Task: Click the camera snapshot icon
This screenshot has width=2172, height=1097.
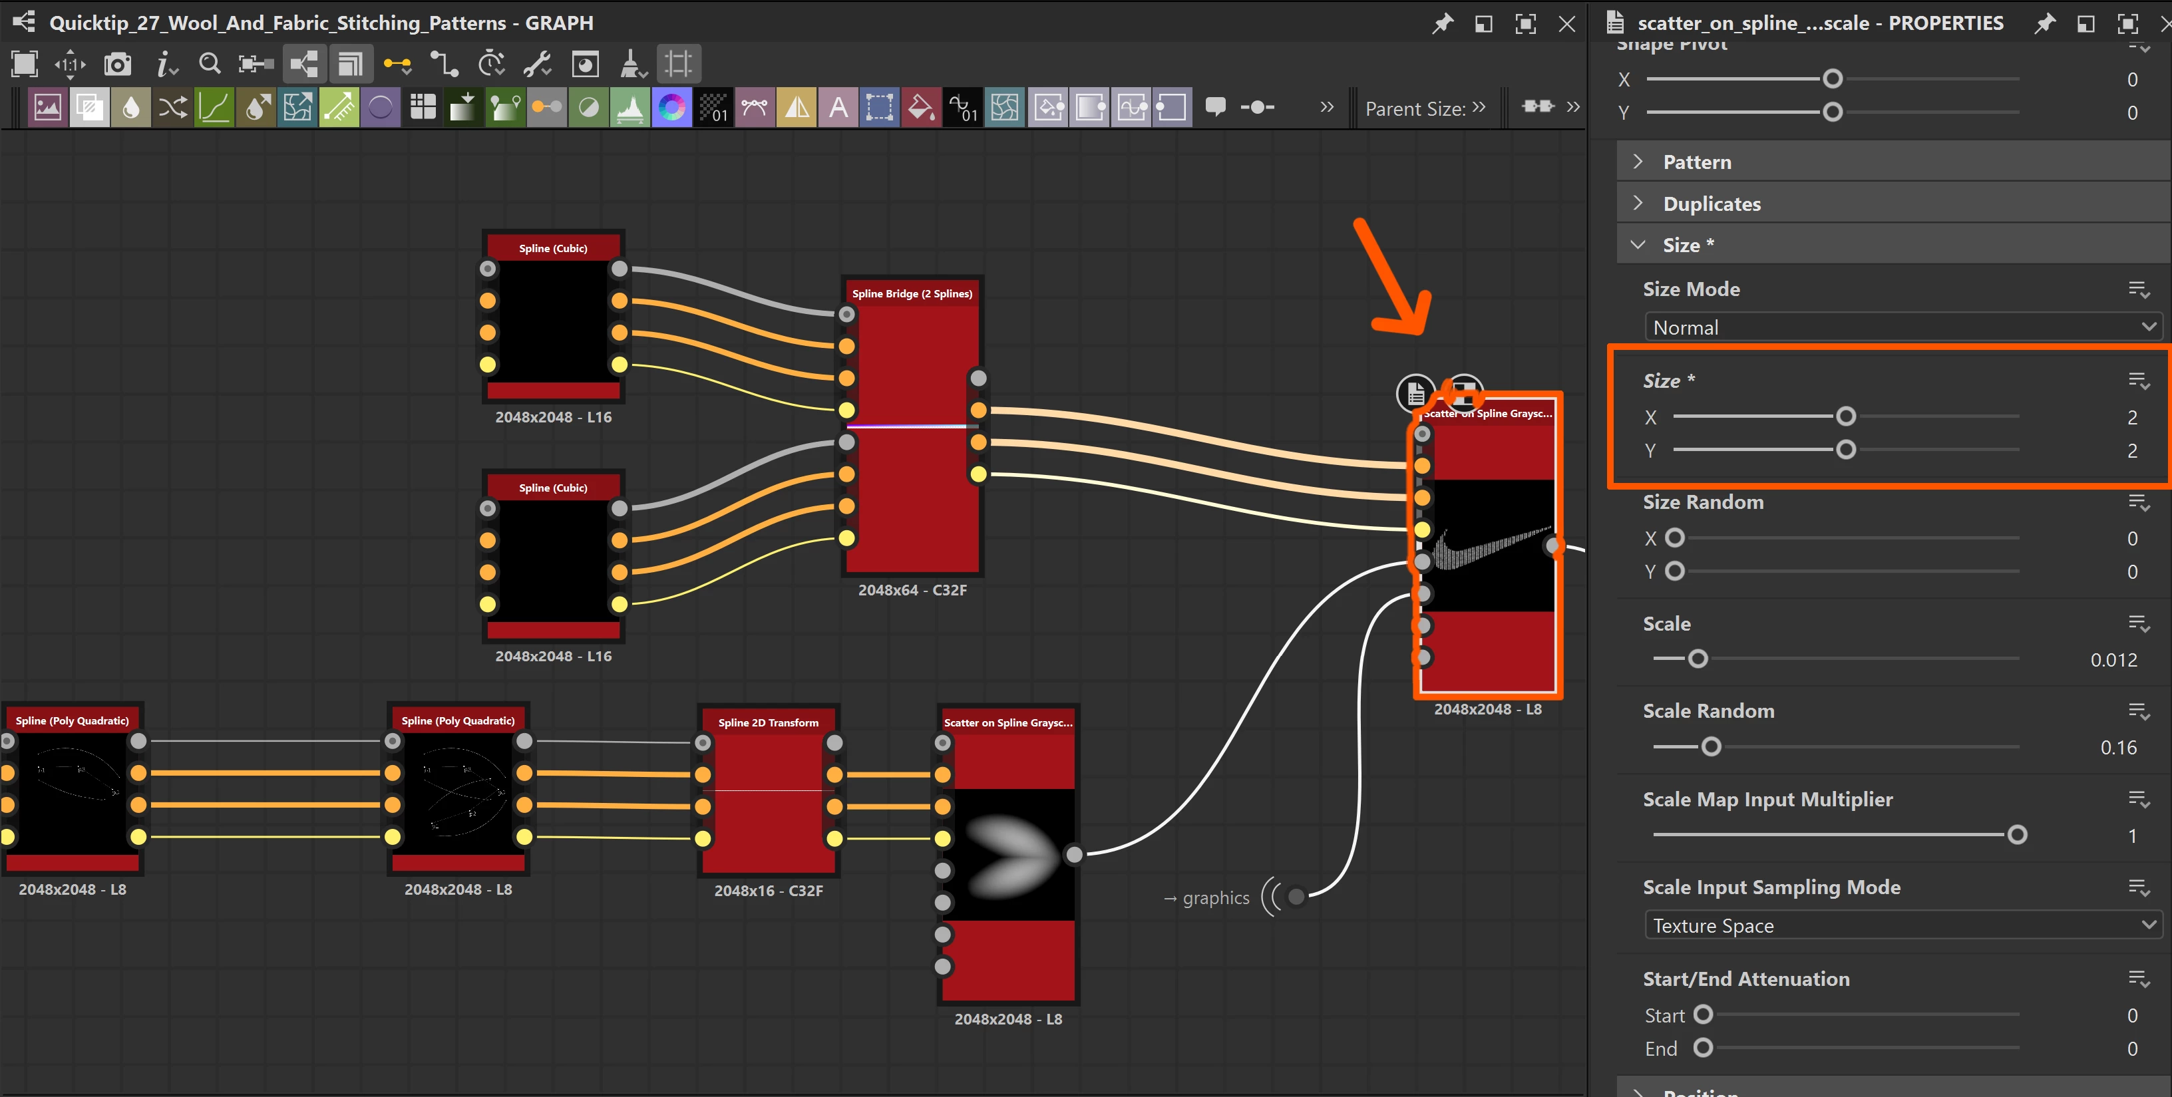Action: coord(117,64)
